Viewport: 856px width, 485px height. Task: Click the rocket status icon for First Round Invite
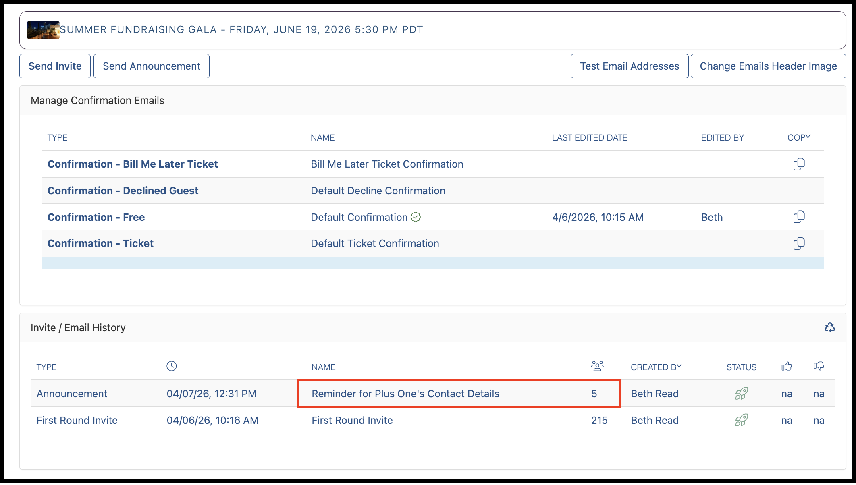click(x=742, y=420)
